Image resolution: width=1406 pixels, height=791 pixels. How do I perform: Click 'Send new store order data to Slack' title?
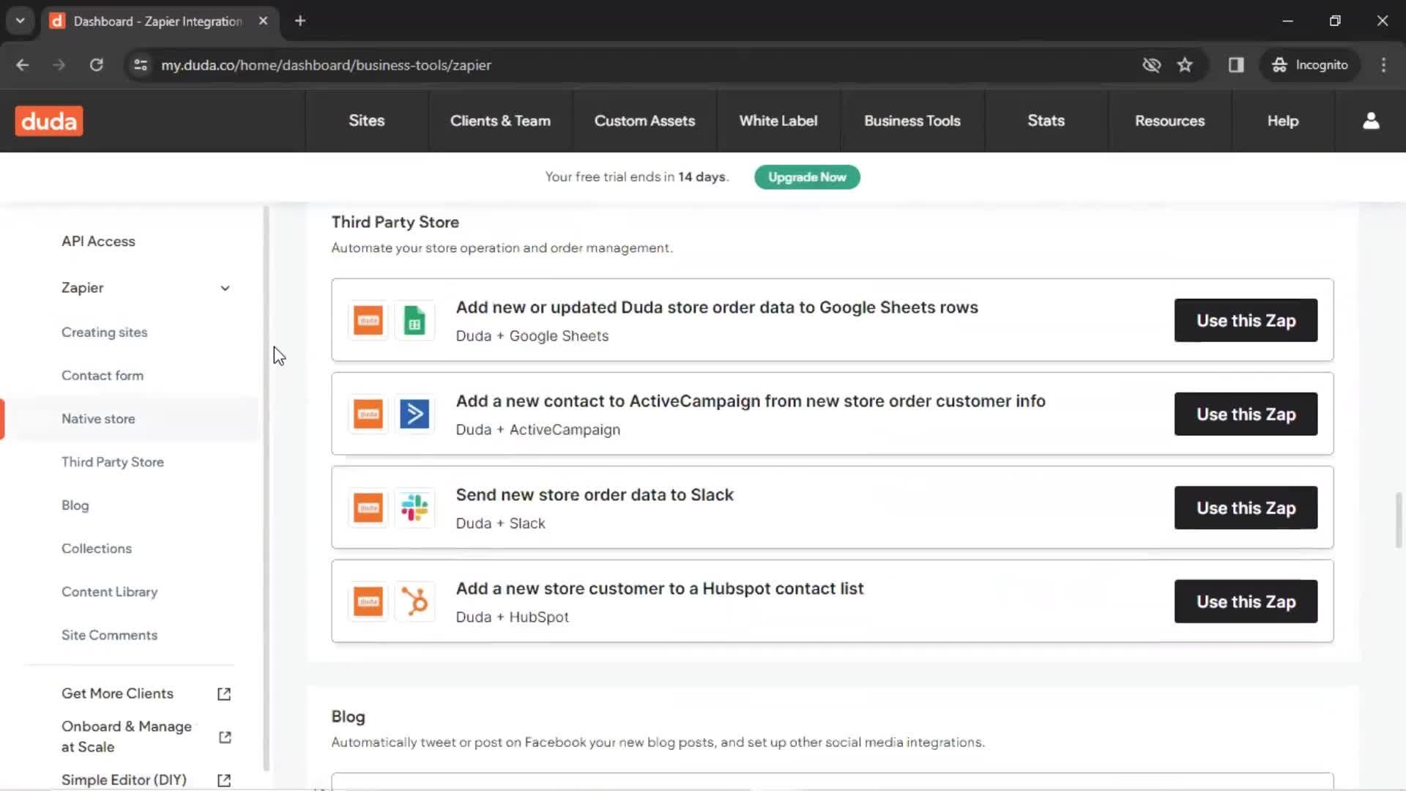point(595,495)
